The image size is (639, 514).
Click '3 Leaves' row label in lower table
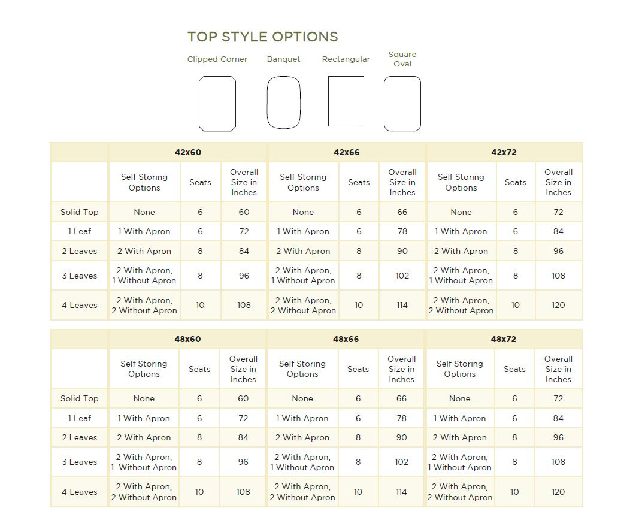[80, 462]
